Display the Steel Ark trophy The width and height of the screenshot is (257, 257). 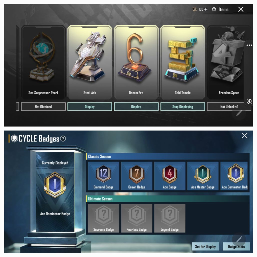90,107
